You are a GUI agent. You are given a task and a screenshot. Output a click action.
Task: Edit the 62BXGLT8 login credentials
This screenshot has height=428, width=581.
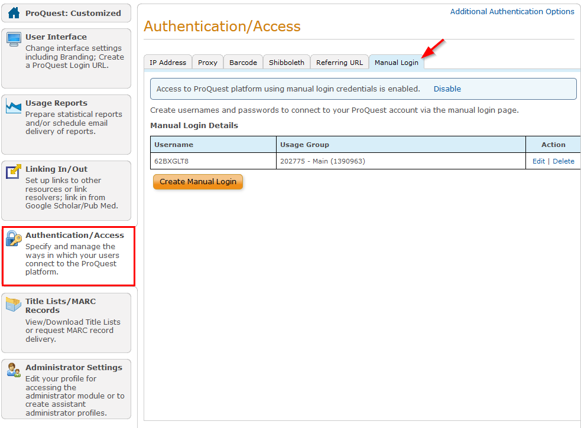coord(538,161)
